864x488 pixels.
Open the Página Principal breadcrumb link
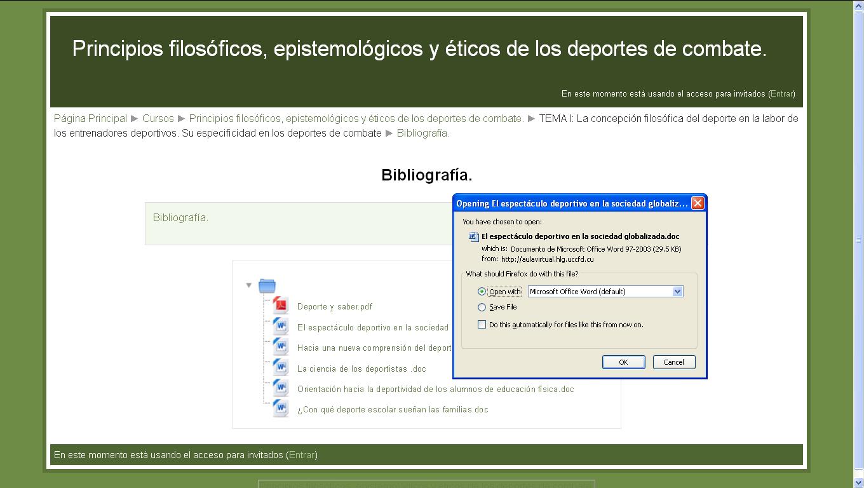pyautogui.click(x=90, y=118)
